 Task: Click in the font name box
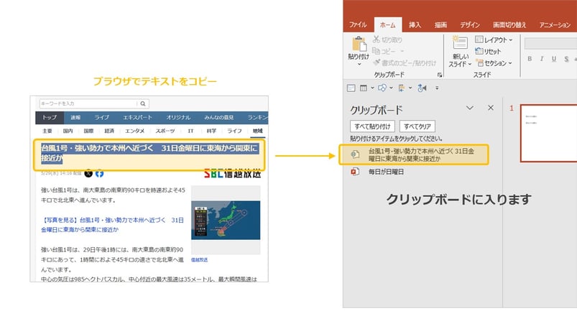pos(550,43)
